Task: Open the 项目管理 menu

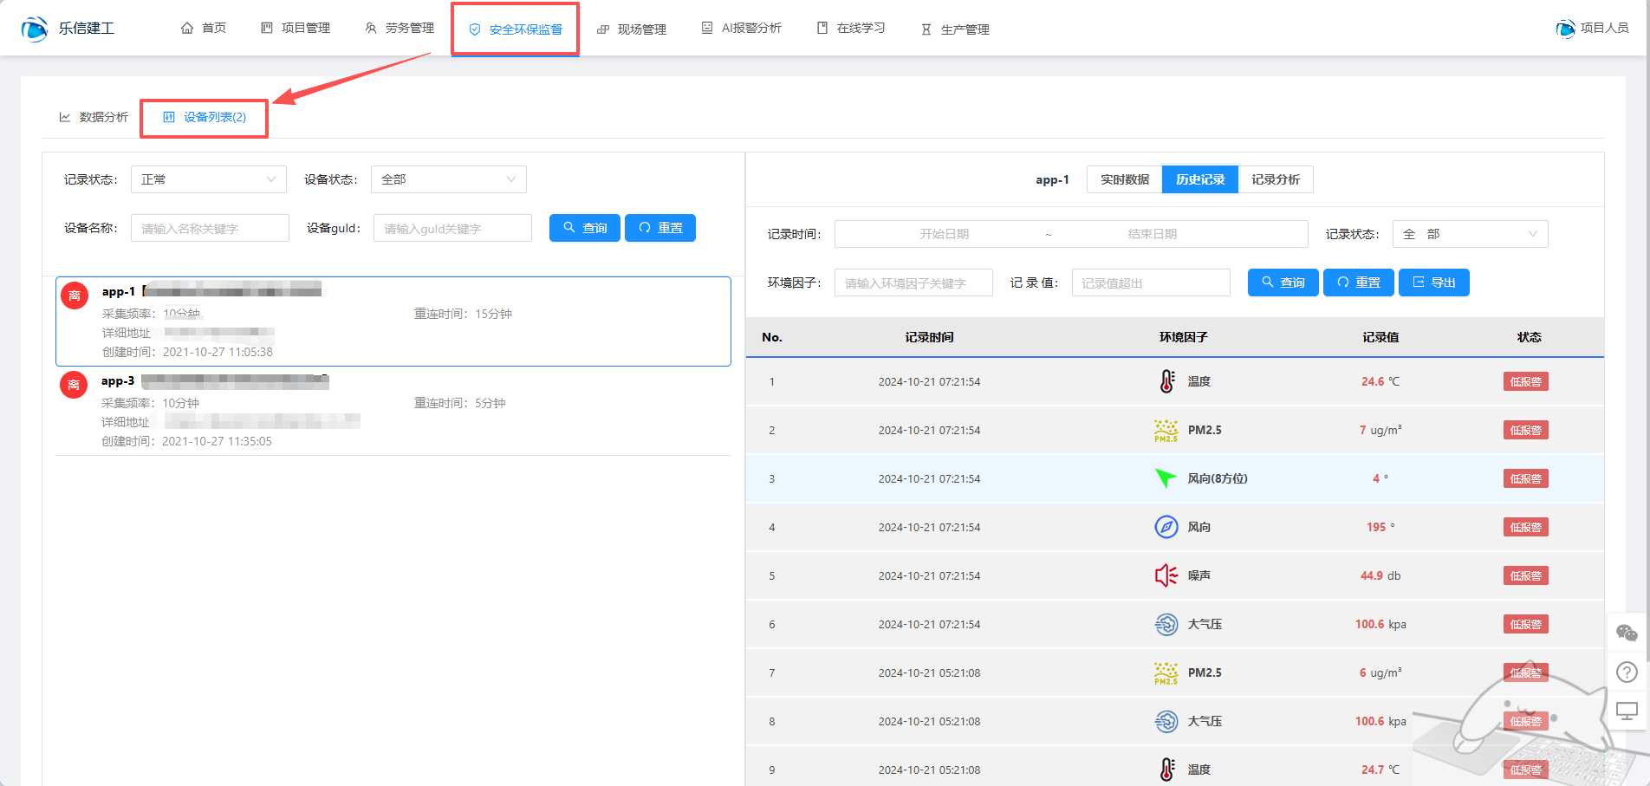Action: point(296,28)
